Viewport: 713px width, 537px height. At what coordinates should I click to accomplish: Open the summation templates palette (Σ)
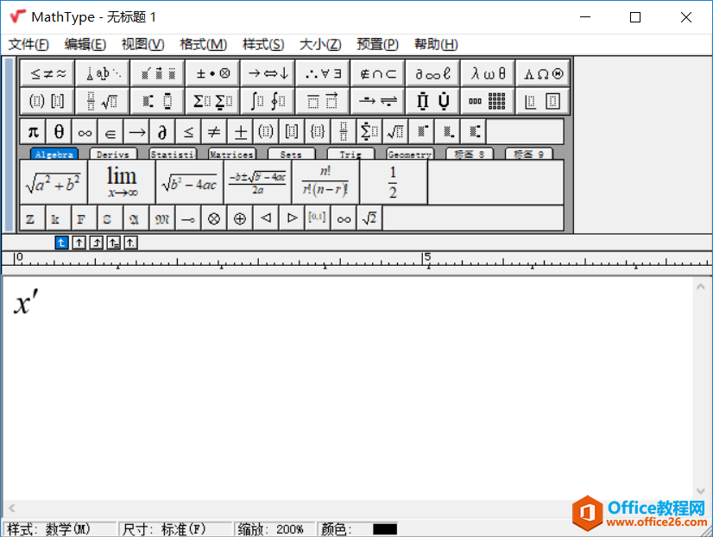pyautogui.click(x=212, y=101)
